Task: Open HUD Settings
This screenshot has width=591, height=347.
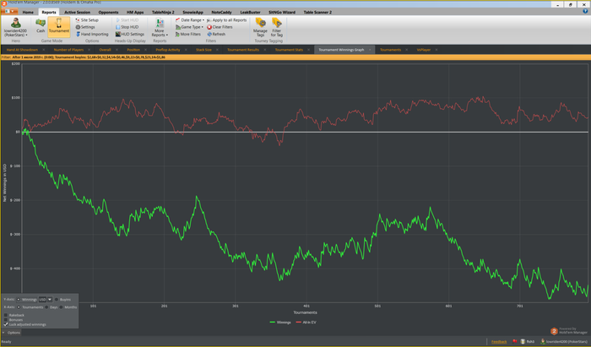Action: click(130, 34)
